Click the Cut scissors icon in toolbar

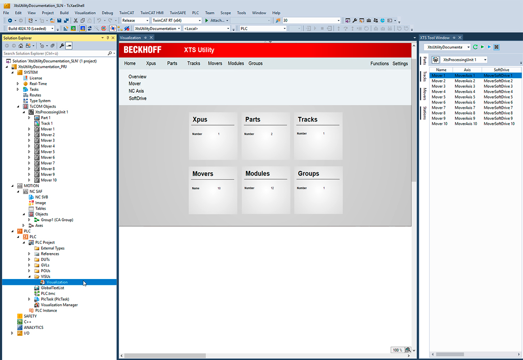[76, 21]
